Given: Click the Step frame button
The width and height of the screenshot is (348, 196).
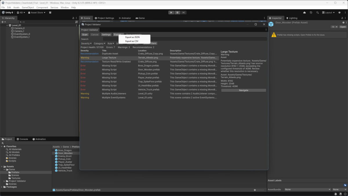Looking at the screenshot, I should tap(184, 12).
